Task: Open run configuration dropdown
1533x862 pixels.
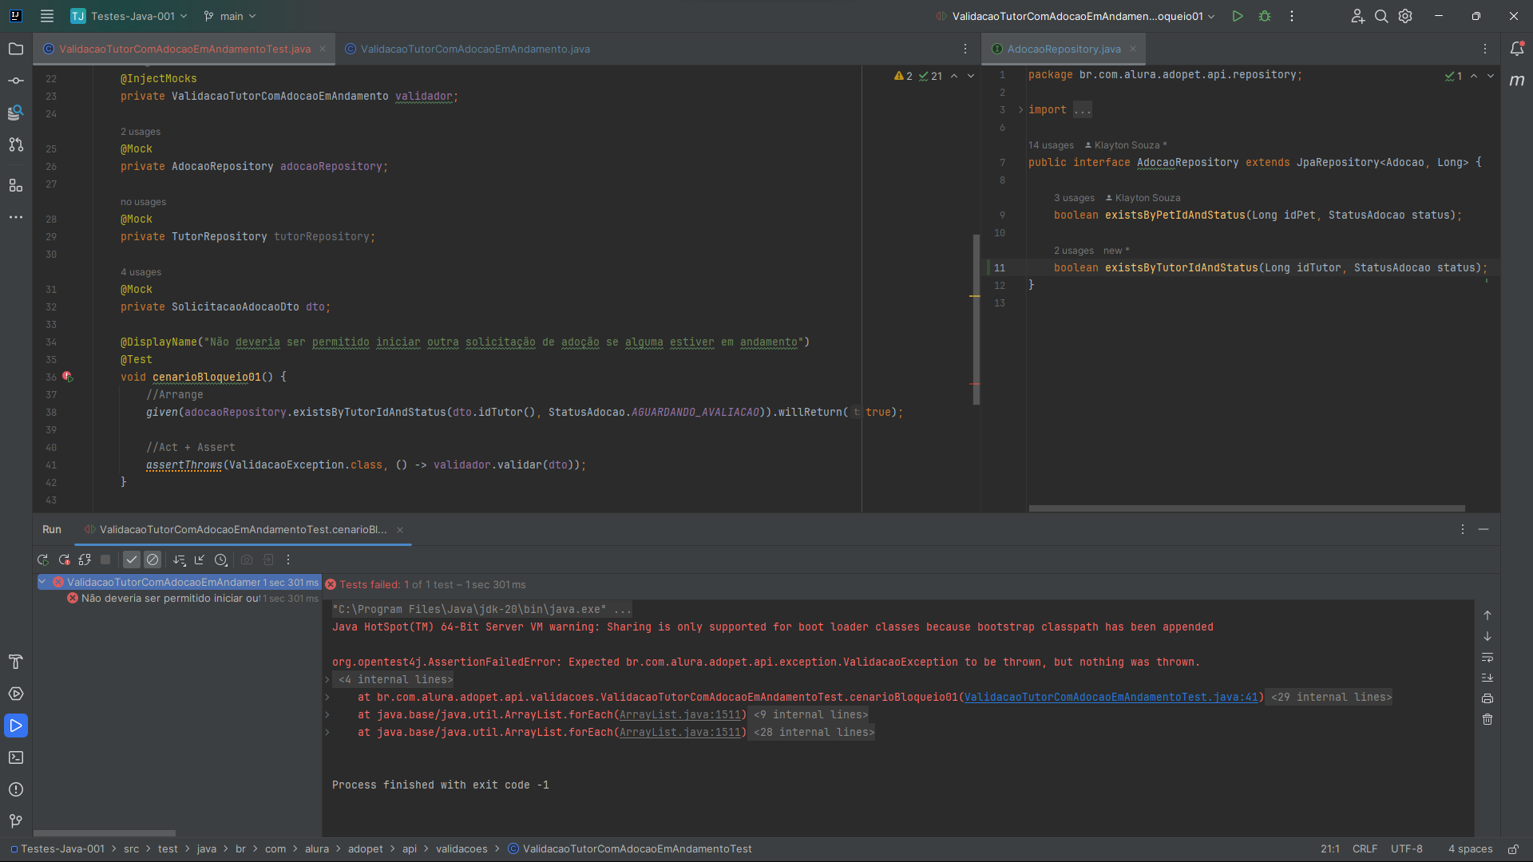Action: (1075, 16)
